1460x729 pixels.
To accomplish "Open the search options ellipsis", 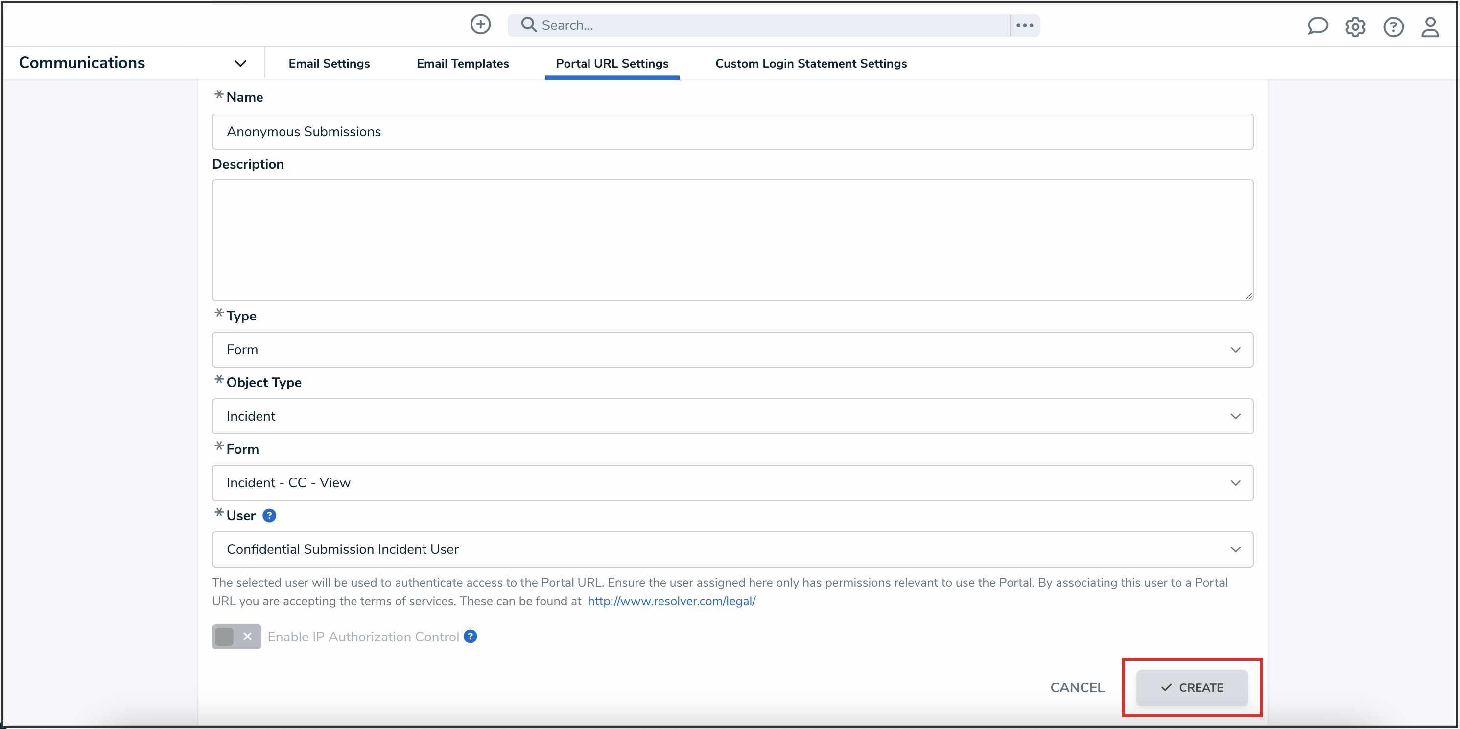I will click(x=1024, y=25).
